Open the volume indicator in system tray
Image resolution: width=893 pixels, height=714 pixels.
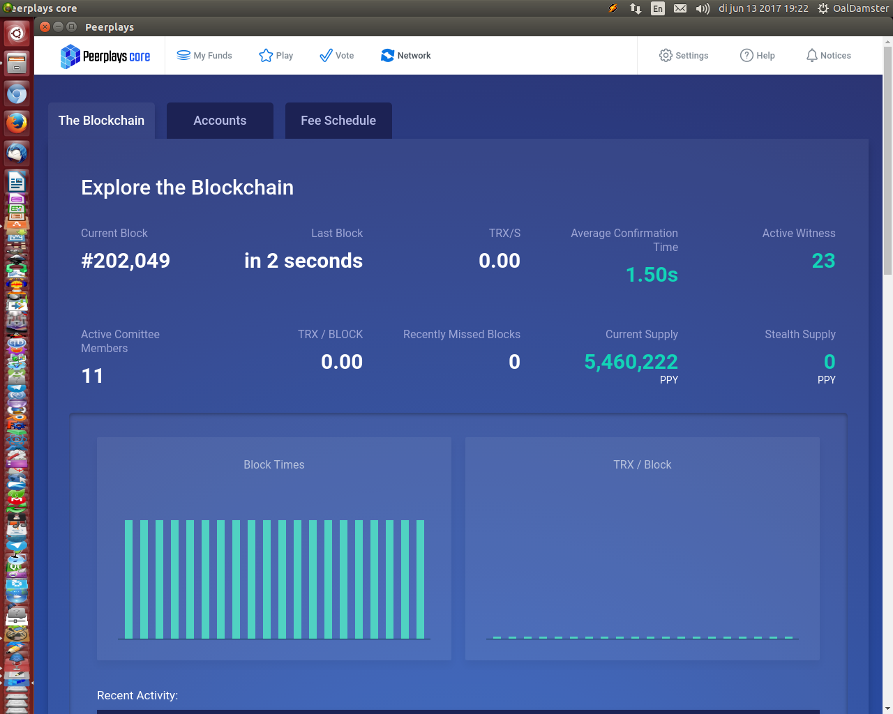[703, 8]
